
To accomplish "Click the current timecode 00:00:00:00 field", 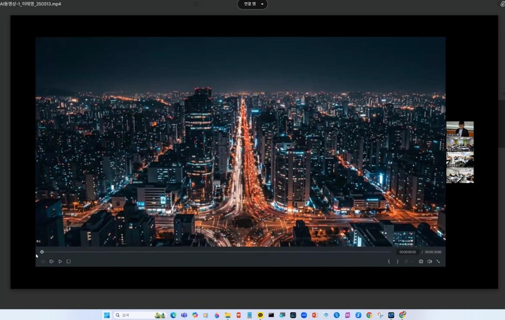I will coord(407,252).
